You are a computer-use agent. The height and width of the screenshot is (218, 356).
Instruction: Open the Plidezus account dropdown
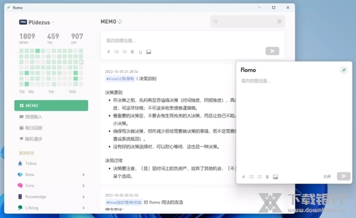37,23
